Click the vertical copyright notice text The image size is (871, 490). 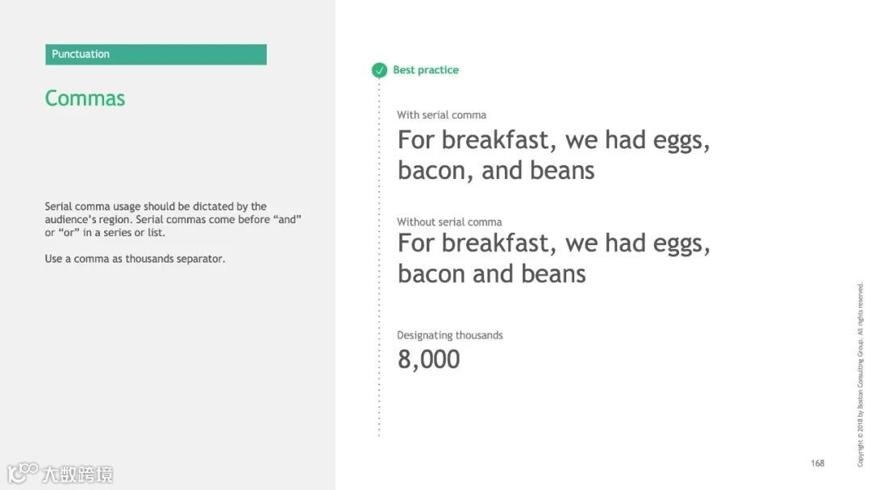click(861, 374)
